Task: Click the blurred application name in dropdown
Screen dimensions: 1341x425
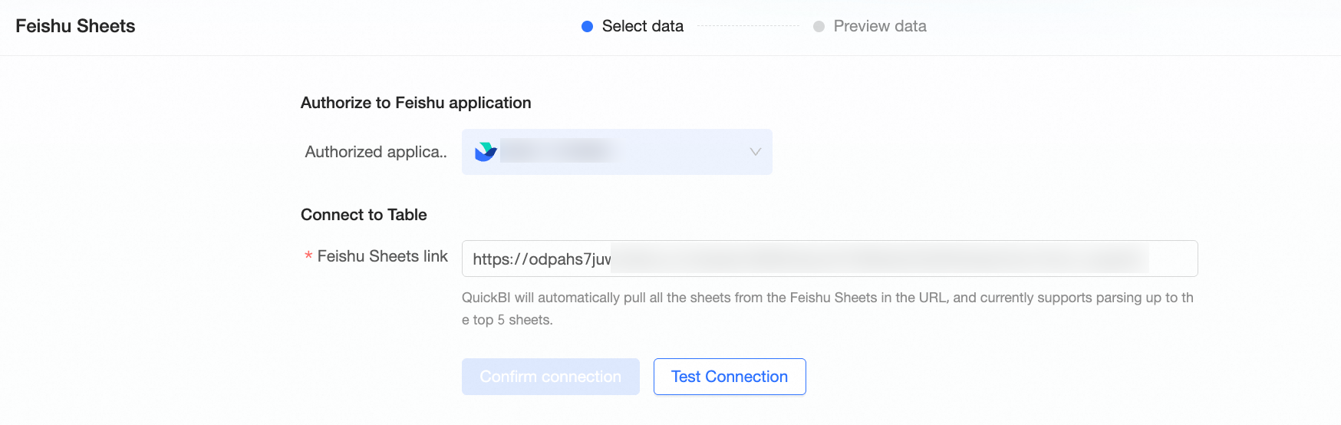Action: click(x=556, y=151)
